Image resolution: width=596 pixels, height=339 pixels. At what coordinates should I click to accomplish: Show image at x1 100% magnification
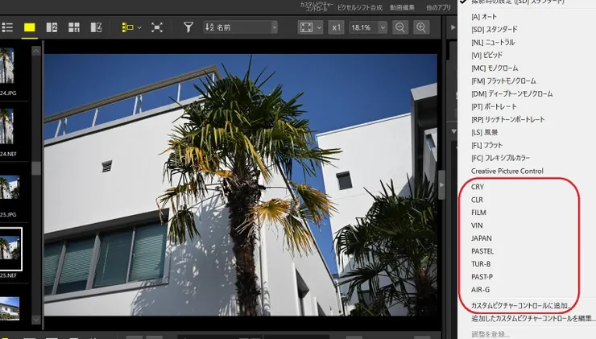pyautogui.click(x=337, y=27)
